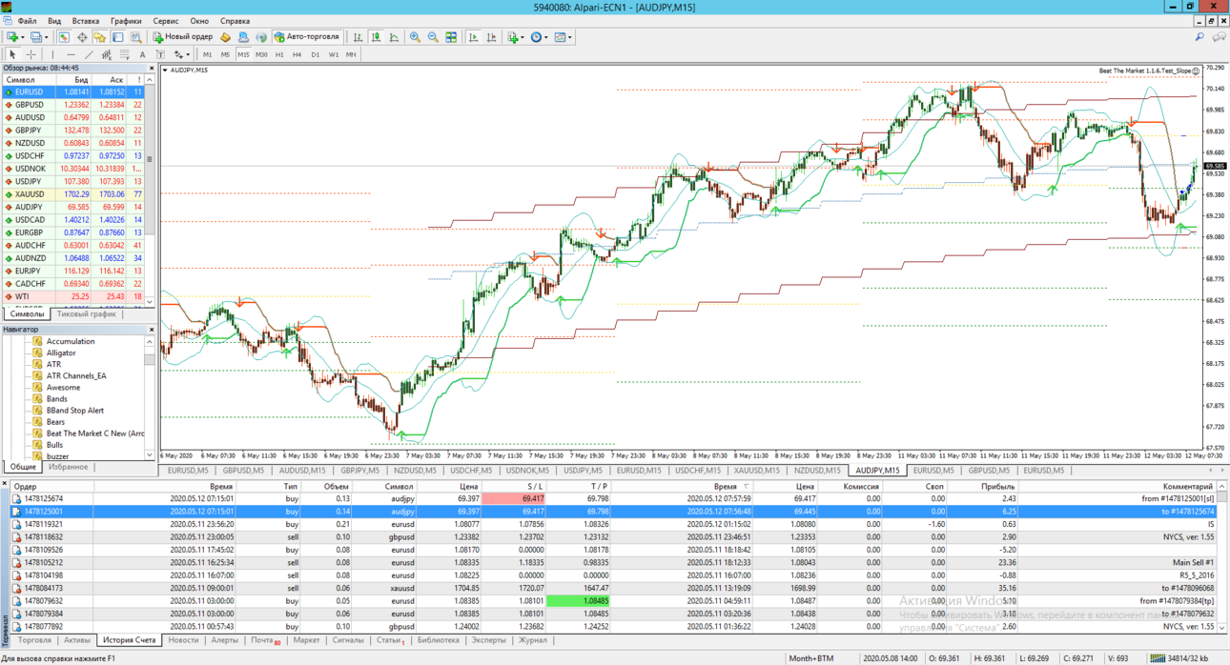This screenshot has height=665, width=1230.
Task: Select XAUUSD row in Market Watch
Action: (72, 194)
